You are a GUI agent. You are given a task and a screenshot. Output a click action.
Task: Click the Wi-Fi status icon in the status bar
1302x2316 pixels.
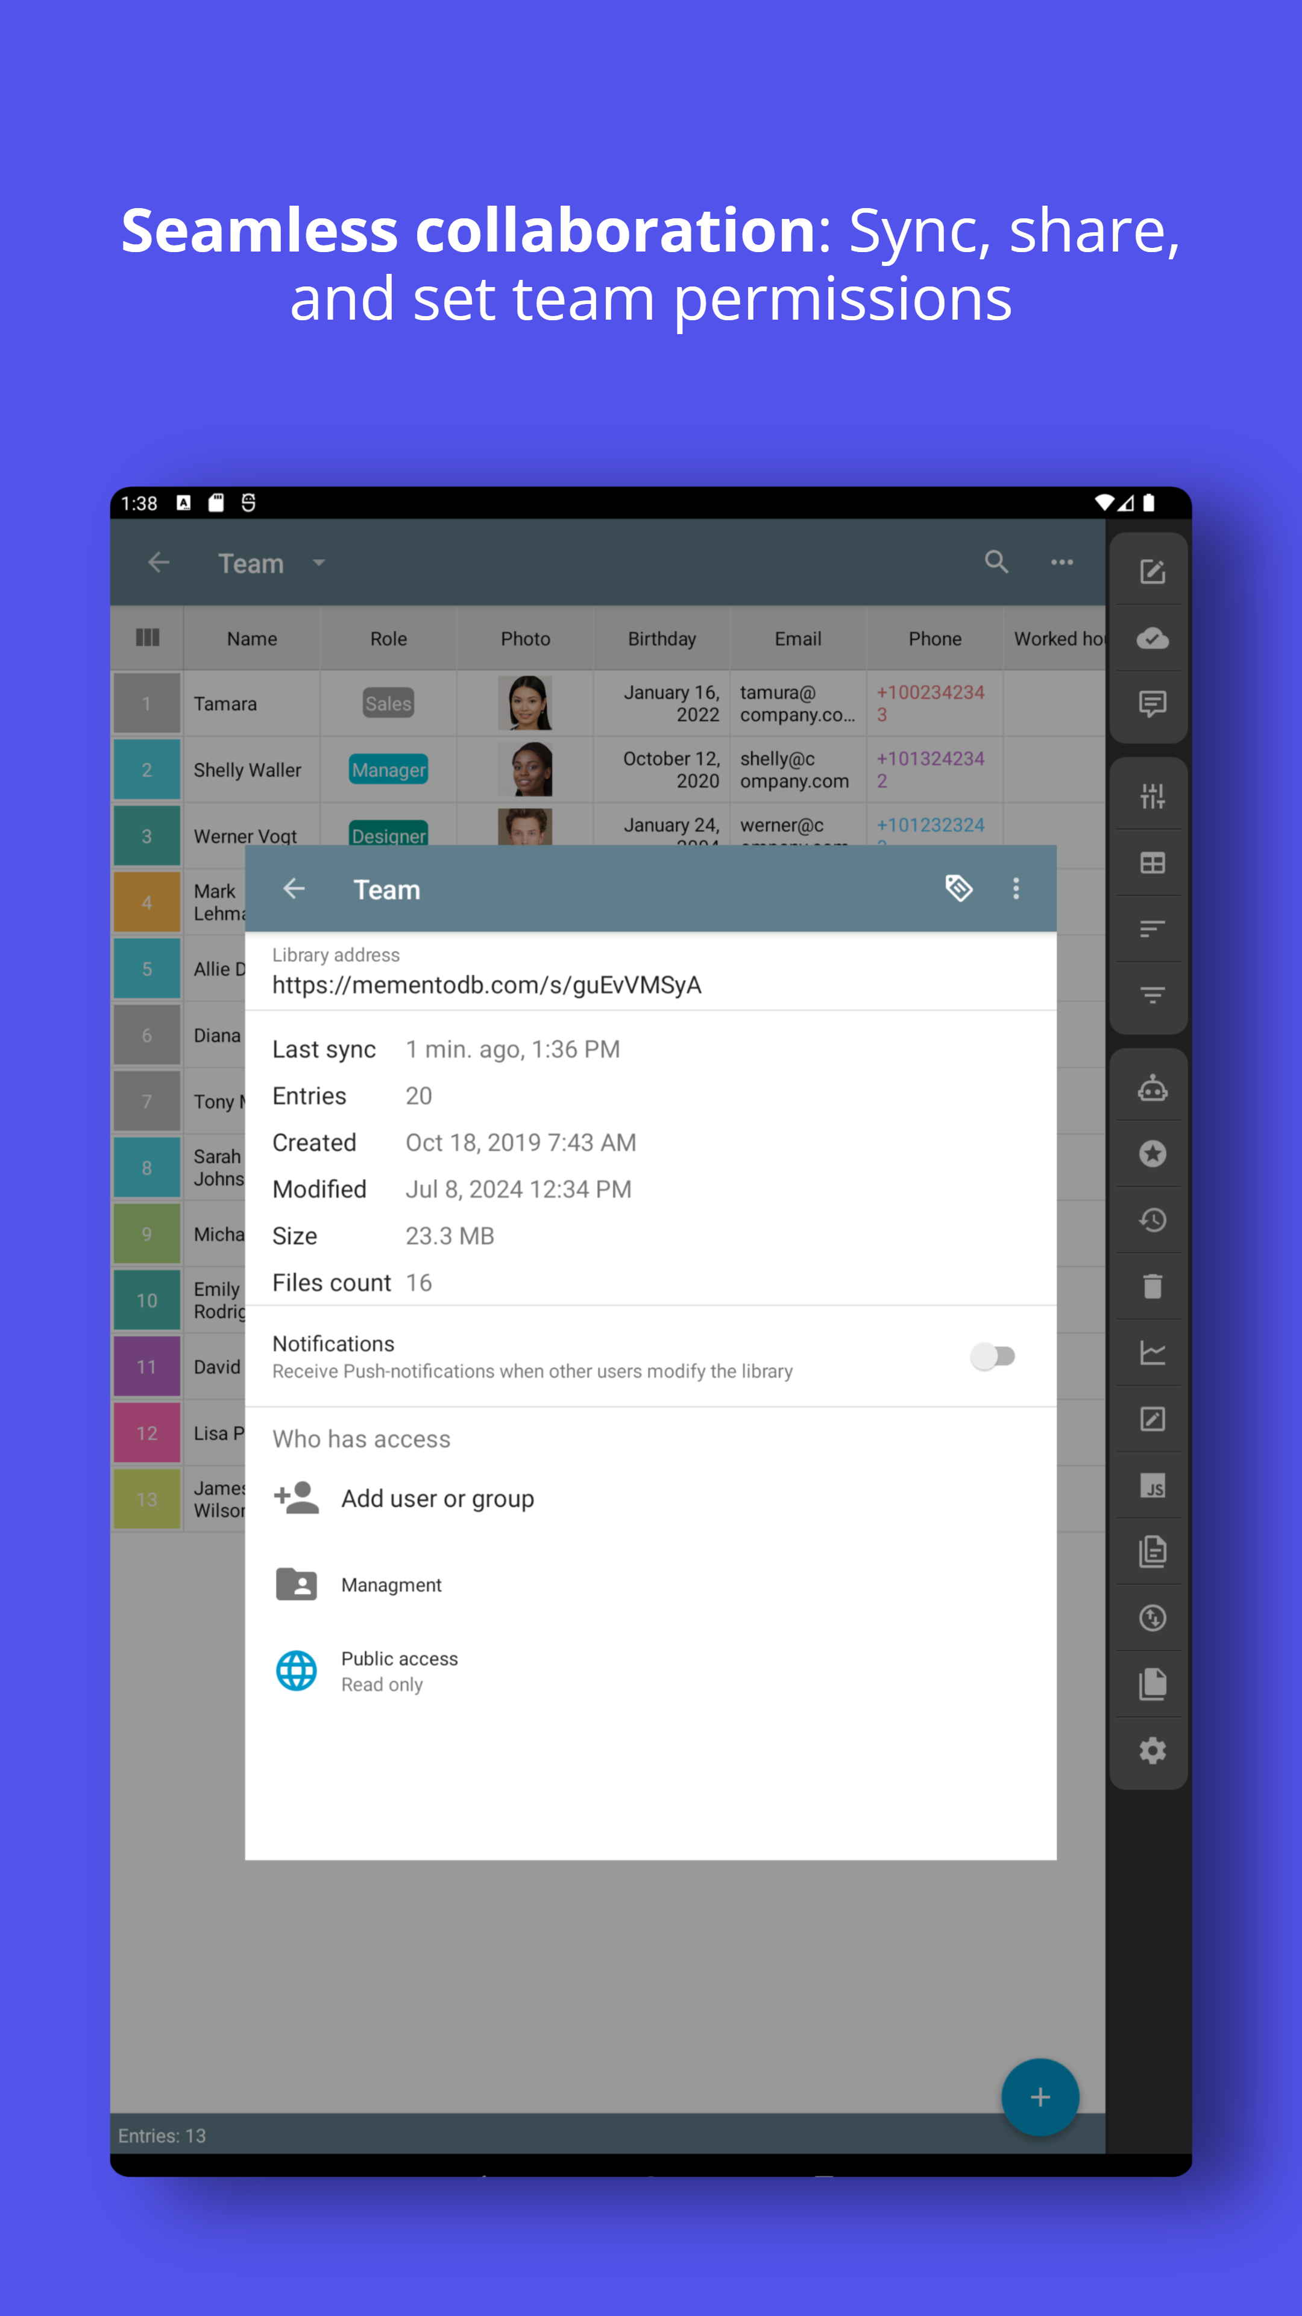pyautogui.click(x=1104, y=502)
